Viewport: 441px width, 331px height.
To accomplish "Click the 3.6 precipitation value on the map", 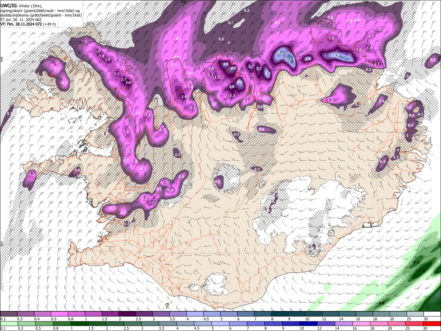I will coord(232,87).
